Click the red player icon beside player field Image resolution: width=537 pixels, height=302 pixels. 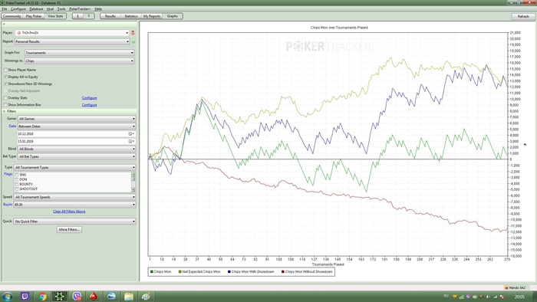[133, 33]
